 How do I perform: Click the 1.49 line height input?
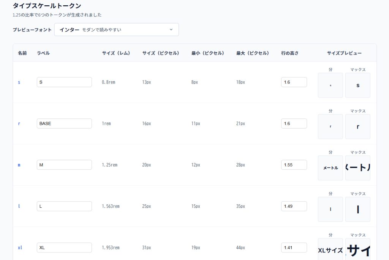(x=294, y=206)
